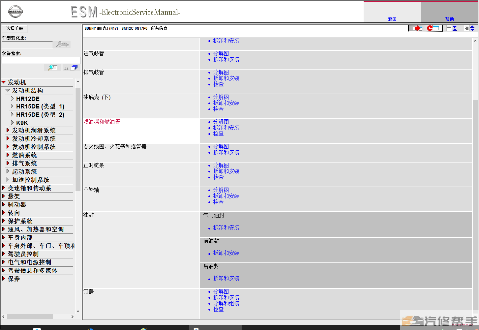The image size is (479, 330).
Task: Open 悬架 category in tree
Action: (x=14, y=196)
